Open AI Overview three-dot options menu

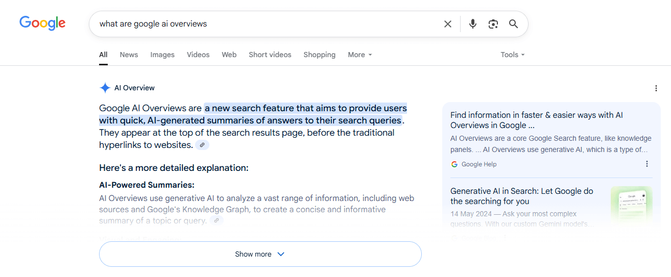(656, 88)
